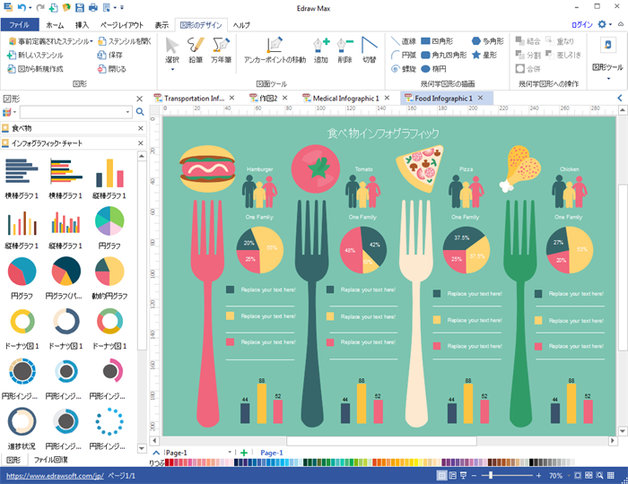Toggle fit-to-page view icon in the status bar

578,475
